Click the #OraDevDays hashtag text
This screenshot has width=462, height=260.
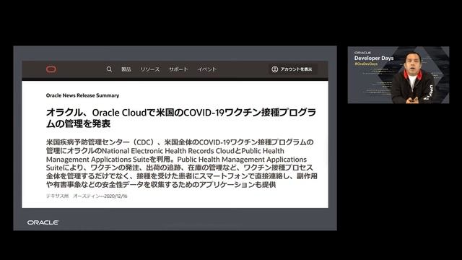[x=366, y=64]
